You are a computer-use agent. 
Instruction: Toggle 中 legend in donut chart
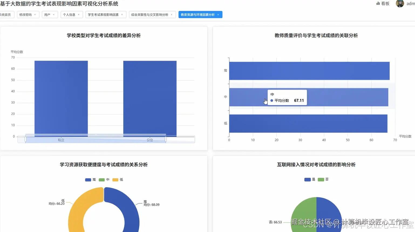tap(104, 180)
